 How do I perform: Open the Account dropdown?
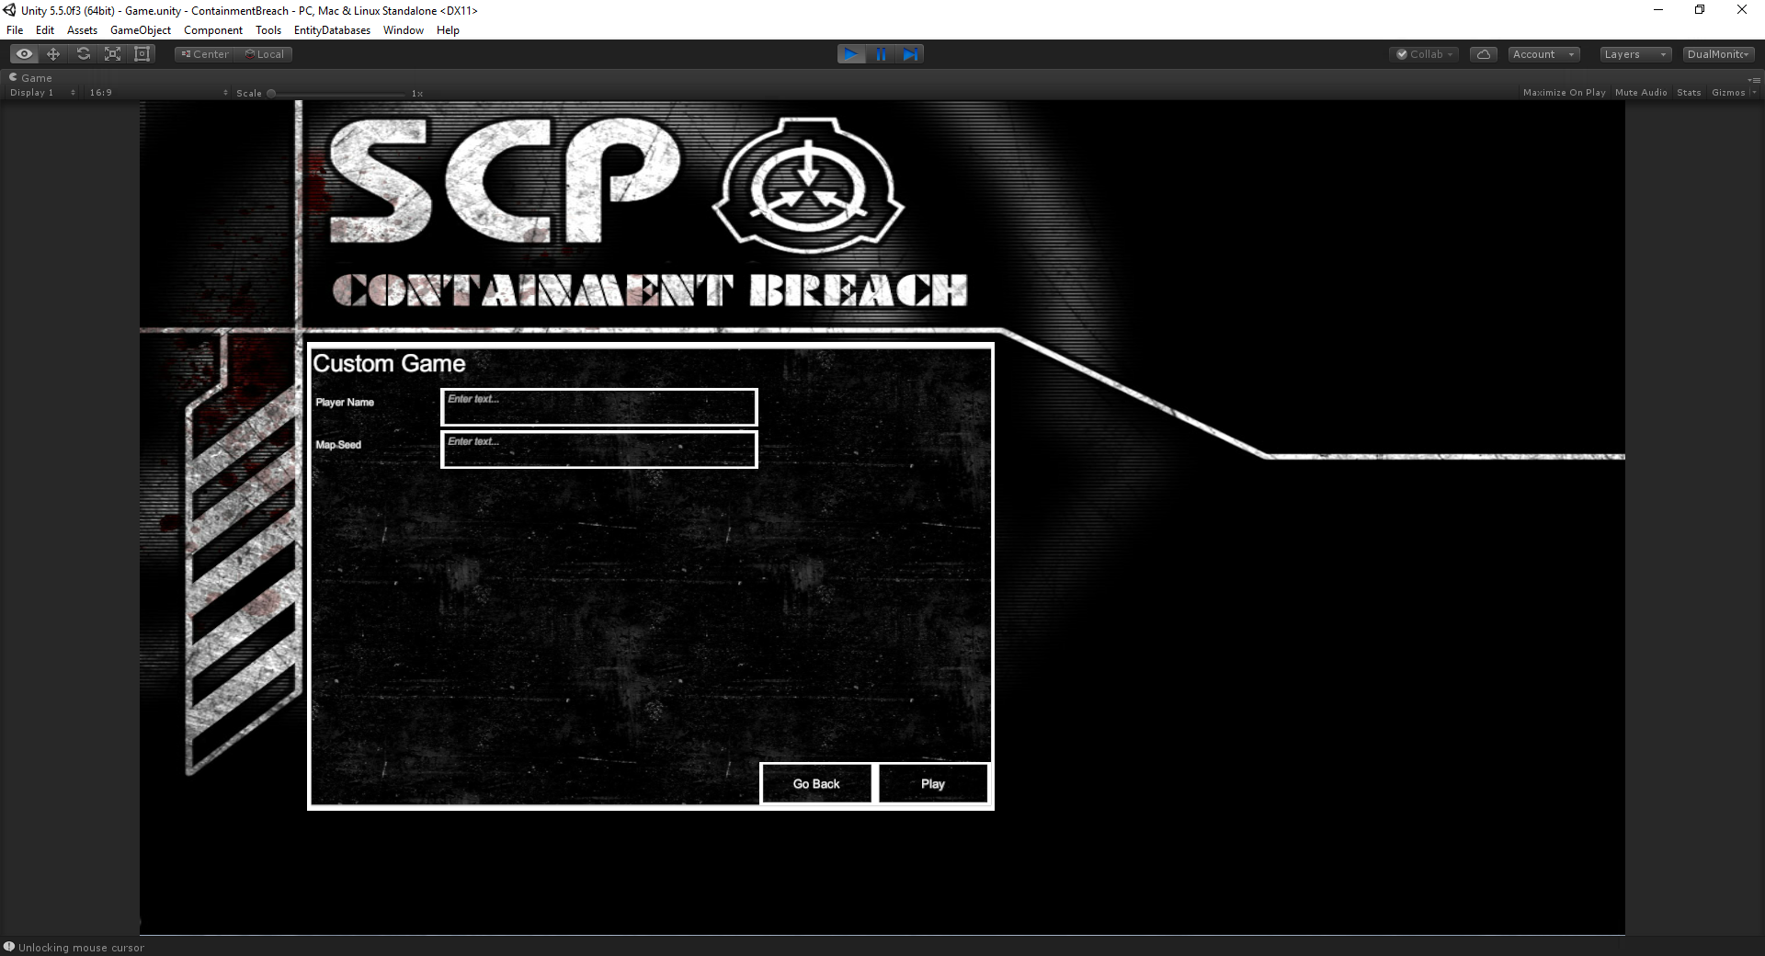[x=1543, y=54]
